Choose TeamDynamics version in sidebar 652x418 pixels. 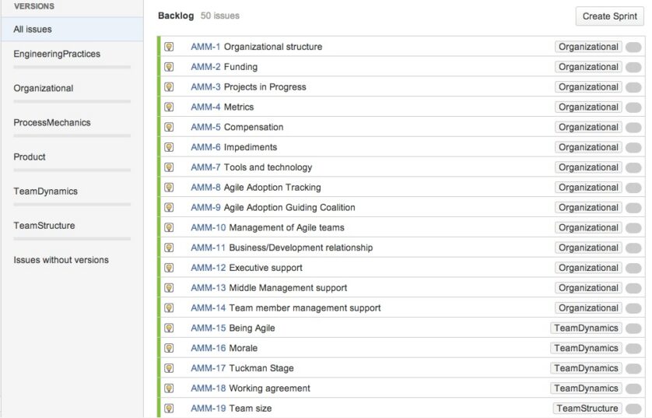pyautogui.click(x=45, y=191)
